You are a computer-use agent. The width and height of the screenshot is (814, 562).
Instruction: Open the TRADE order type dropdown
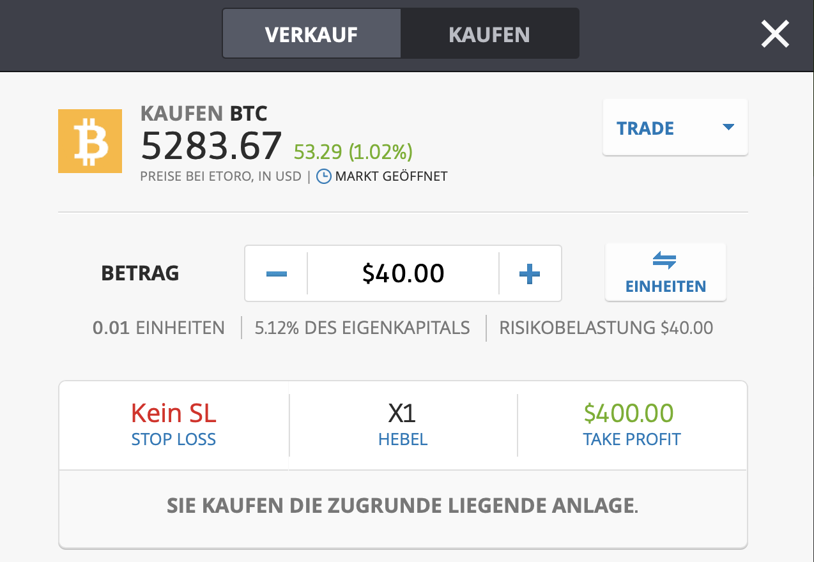(x=675, y=128)
